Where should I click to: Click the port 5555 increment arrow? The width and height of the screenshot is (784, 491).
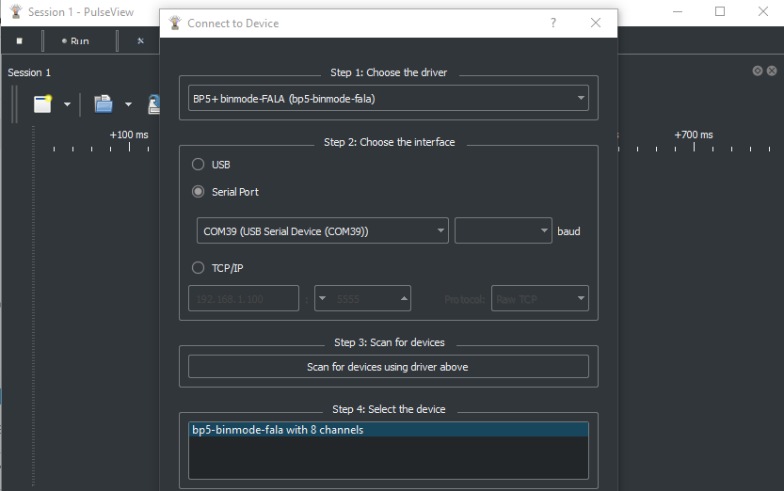pos(404,299)
